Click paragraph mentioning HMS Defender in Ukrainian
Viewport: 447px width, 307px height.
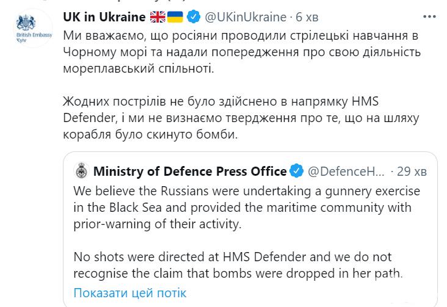[241, 118]
